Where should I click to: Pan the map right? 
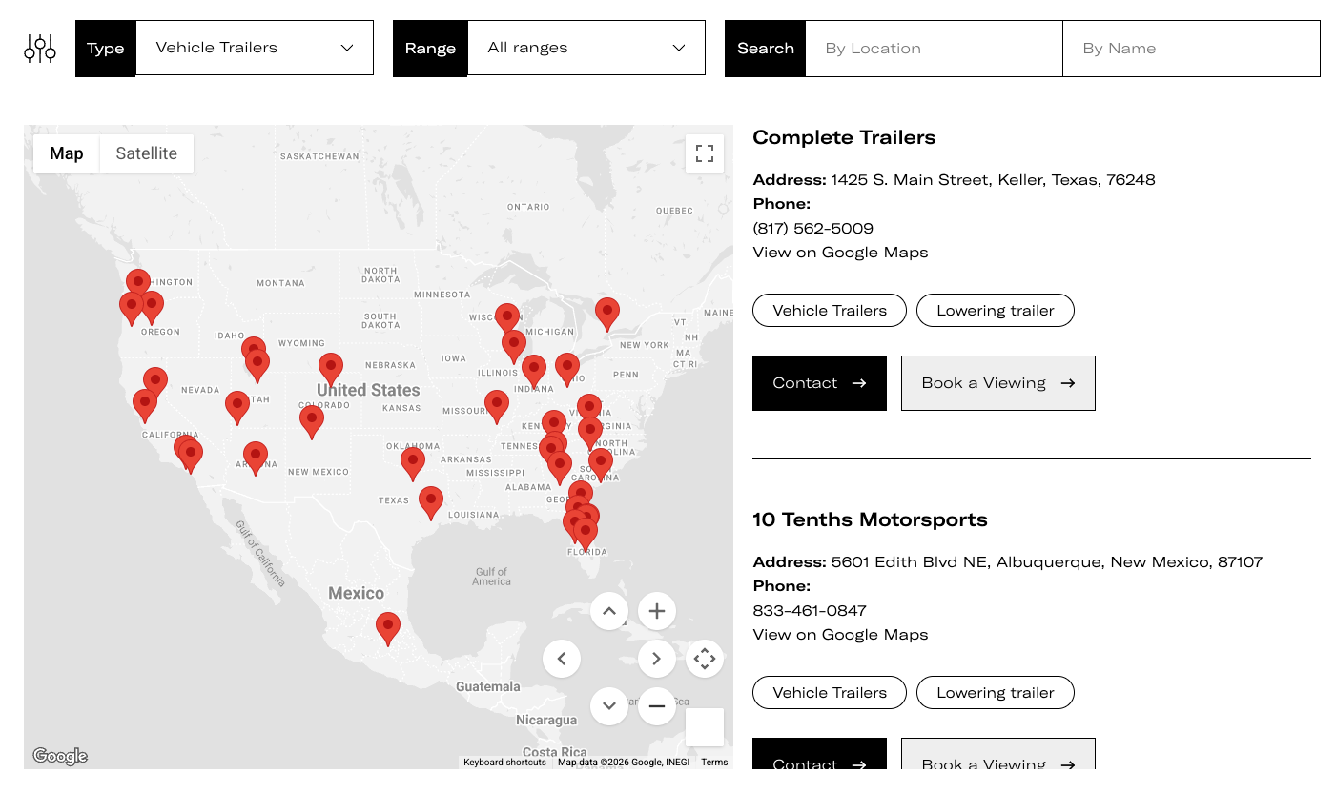[x=657, y=659]
